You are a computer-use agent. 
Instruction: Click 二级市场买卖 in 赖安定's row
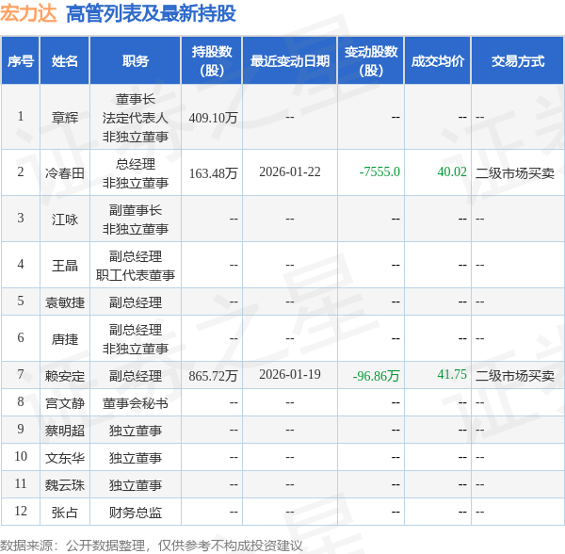pyautogui.click(x=515, y=376)
